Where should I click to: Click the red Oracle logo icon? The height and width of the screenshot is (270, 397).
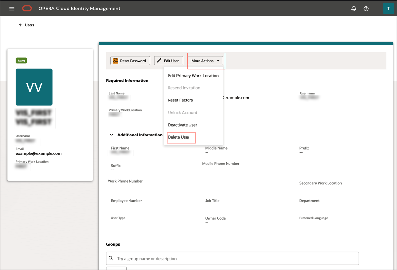coord(27,9)
